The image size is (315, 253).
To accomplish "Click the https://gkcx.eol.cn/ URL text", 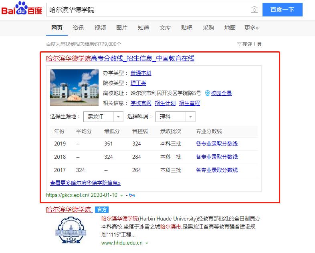I will [x=67, y=195].
